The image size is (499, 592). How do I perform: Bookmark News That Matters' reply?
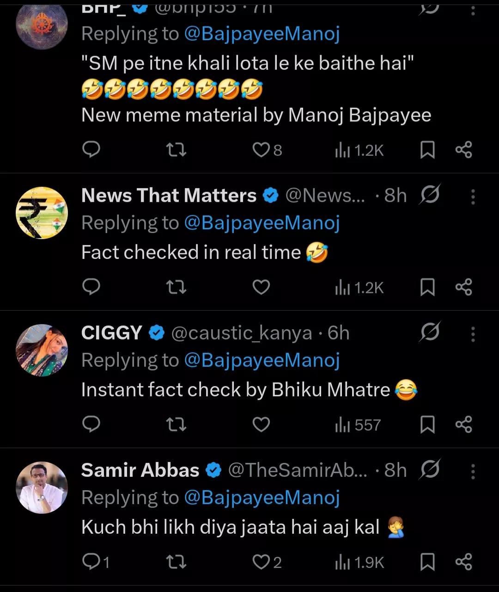(427, 287)
